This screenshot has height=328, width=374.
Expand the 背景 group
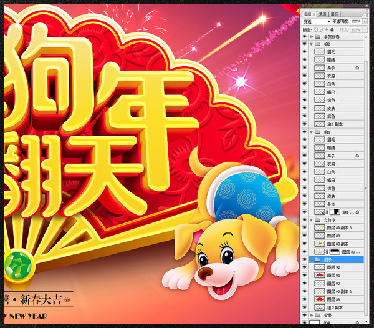pos(312,316)
